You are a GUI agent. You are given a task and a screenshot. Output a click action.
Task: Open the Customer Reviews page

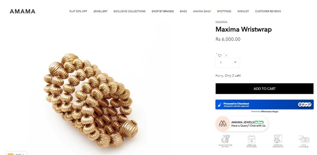[268, 11]
